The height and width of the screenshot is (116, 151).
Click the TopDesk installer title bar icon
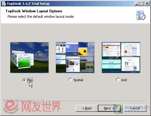[x=4, y=4]
